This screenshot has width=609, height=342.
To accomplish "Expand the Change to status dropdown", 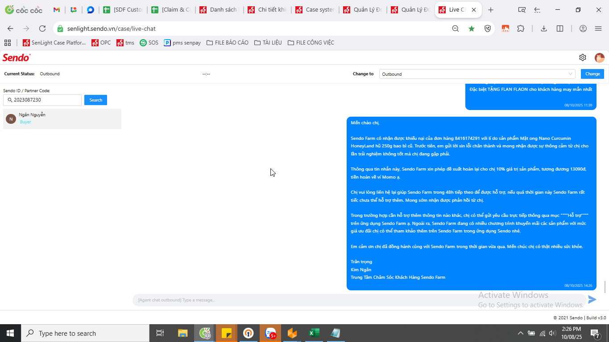I will coord(477,74).
